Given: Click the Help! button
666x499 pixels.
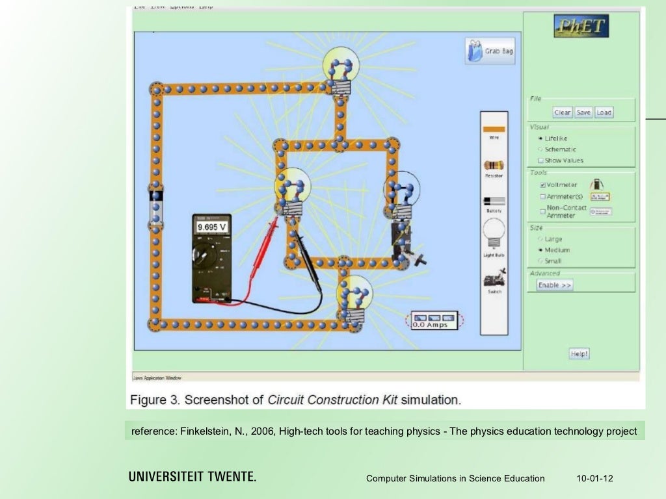Looking at the screenshot, I should (579, 353).
